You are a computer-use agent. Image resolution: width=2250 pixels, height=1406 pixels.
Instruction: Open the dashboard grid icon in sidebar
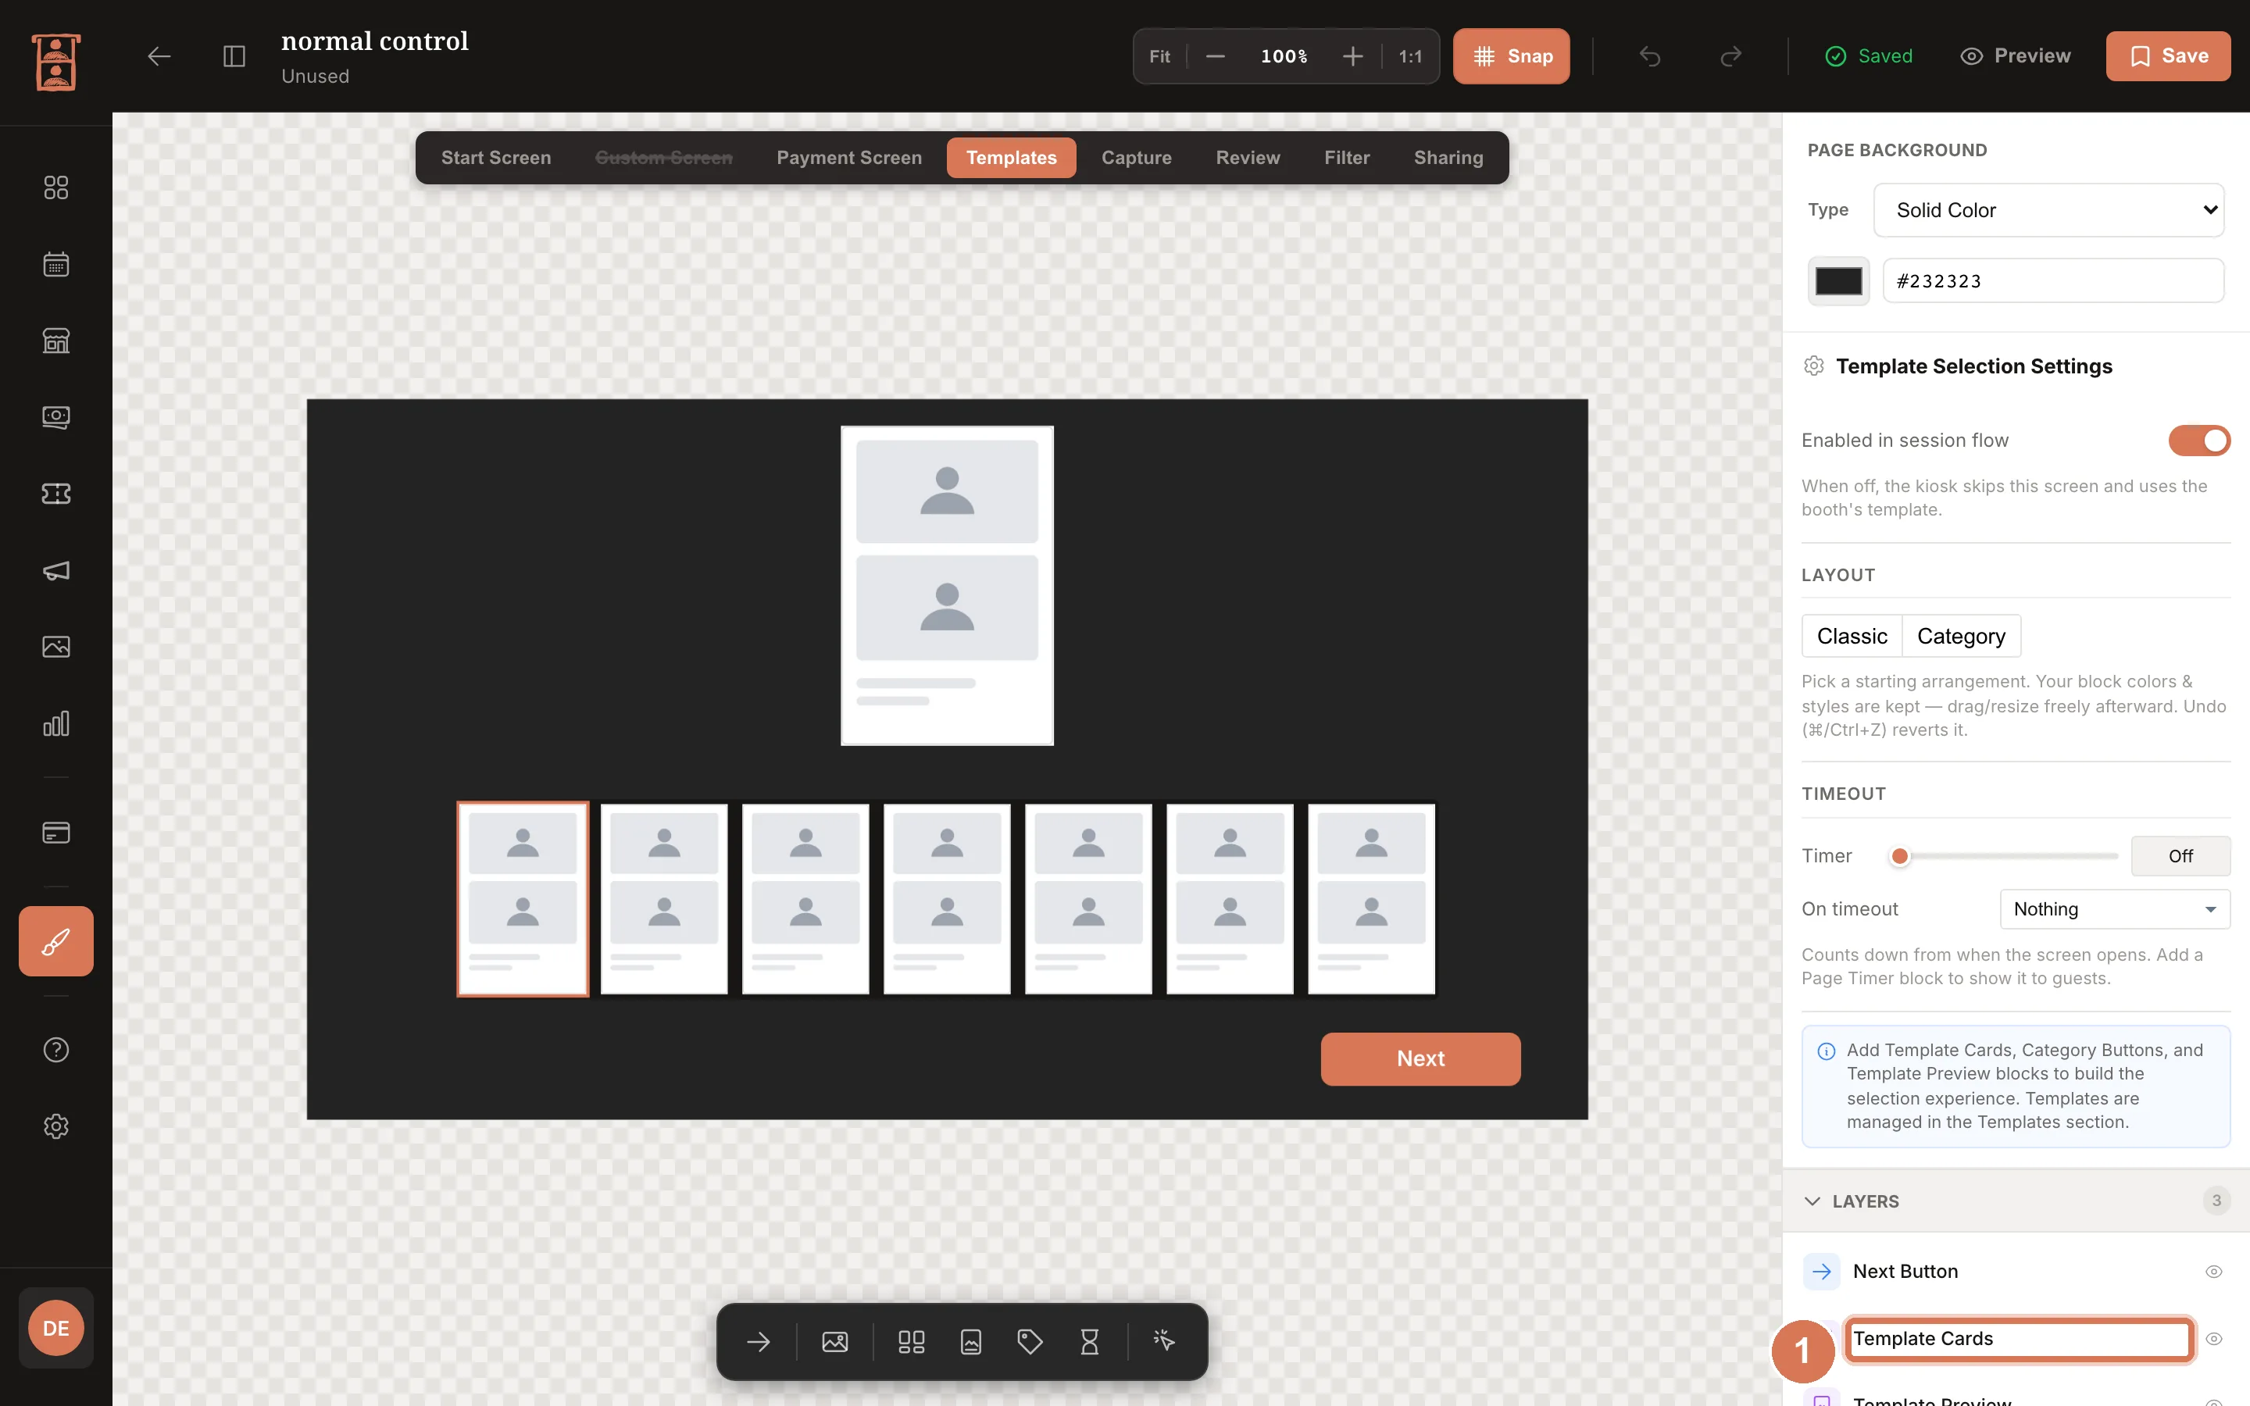55,187
